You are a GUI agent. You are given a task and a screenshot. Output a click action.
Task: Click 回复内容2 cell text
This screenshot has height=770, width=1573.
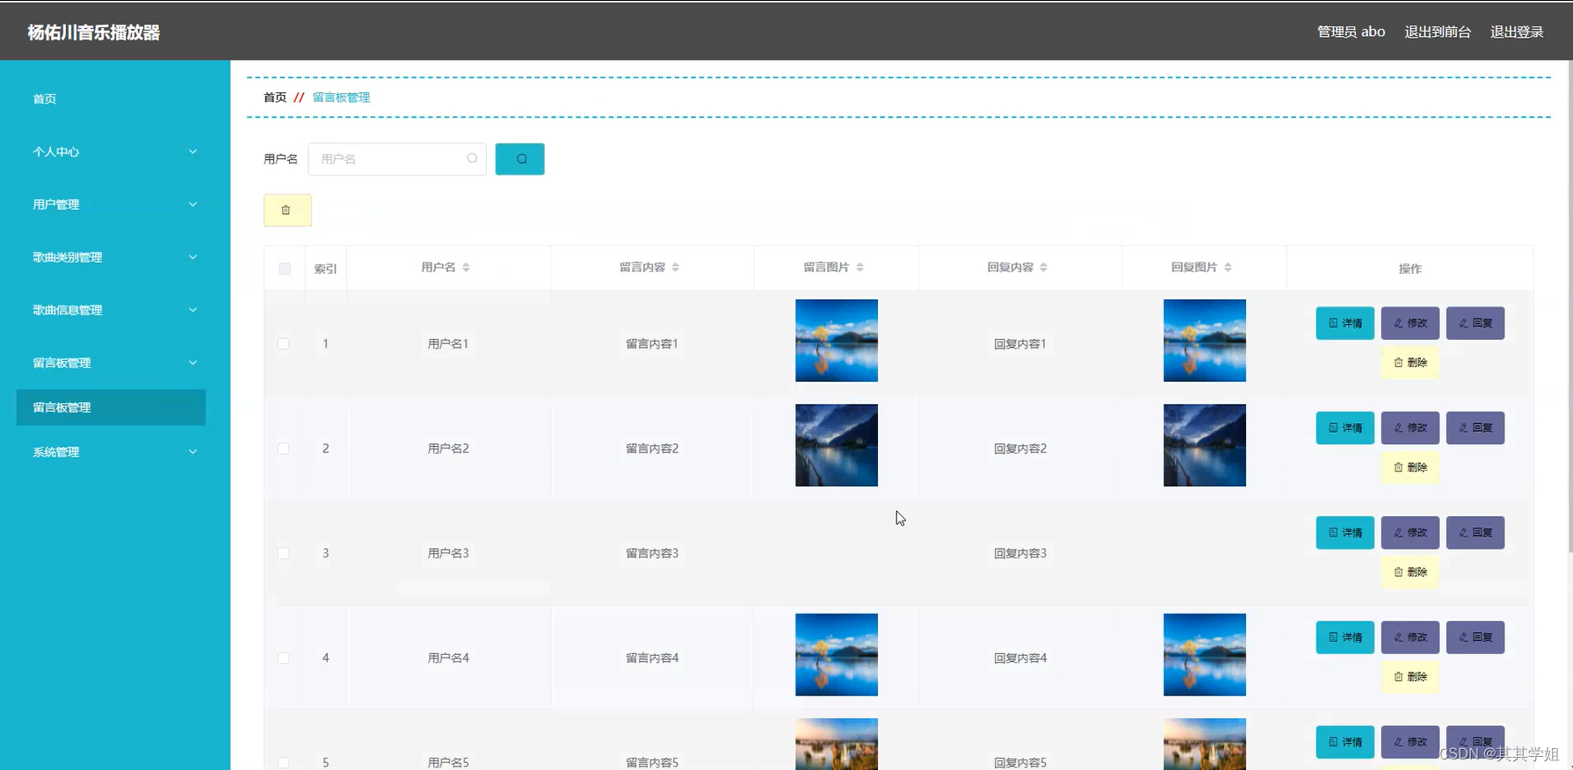[1020, 449]
